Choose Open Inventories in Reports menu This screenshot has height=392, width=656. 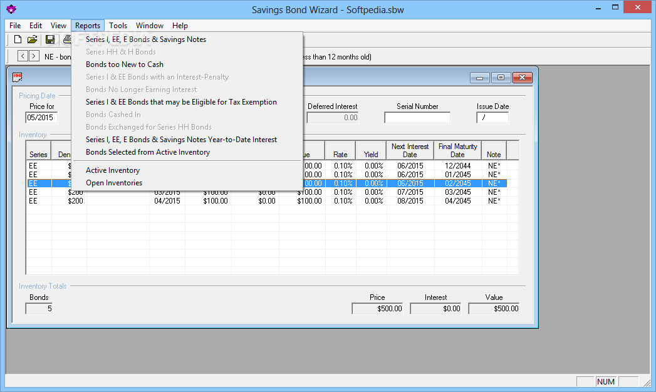pyautogui.click(x=187, y=183)
